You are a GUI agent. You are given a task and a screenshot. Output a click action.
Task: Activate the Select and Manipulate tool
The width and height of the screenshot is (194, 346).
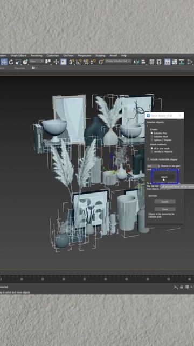pyautogui.click(x=56, y=62)
